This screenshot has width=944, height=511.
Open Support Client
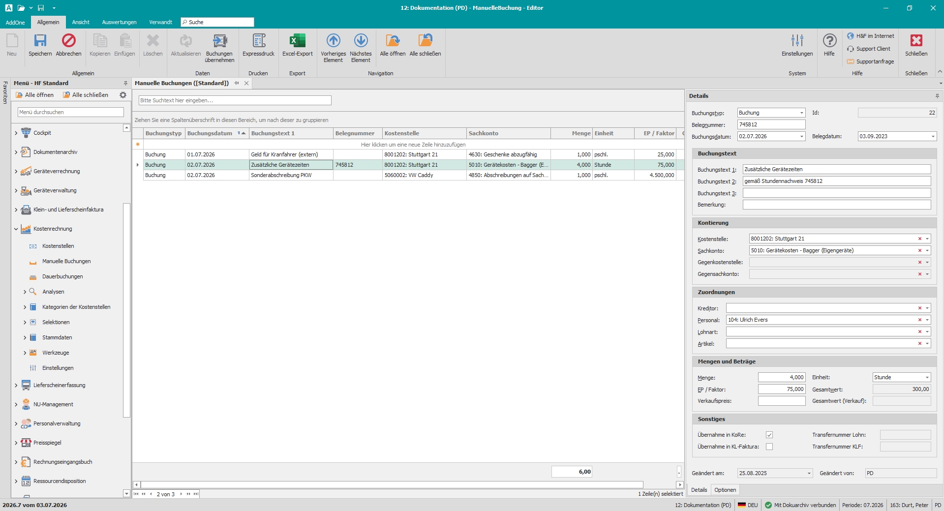coord(869,49)
